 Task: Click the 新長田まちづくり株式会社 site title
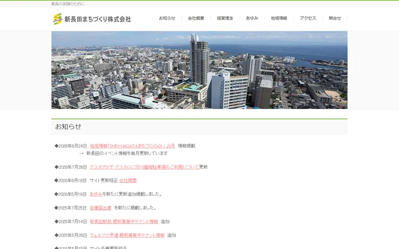click(x=98, y=19)
